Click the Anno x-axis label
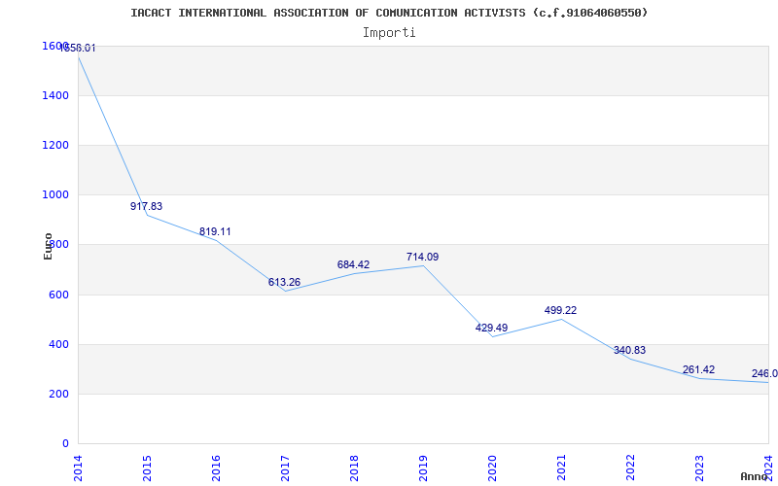Viewport: 778px width, 486px height. point(756,476)
